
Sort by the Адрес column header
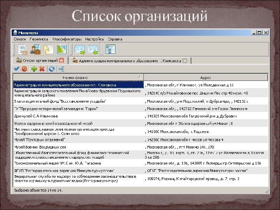coord(206,77)
